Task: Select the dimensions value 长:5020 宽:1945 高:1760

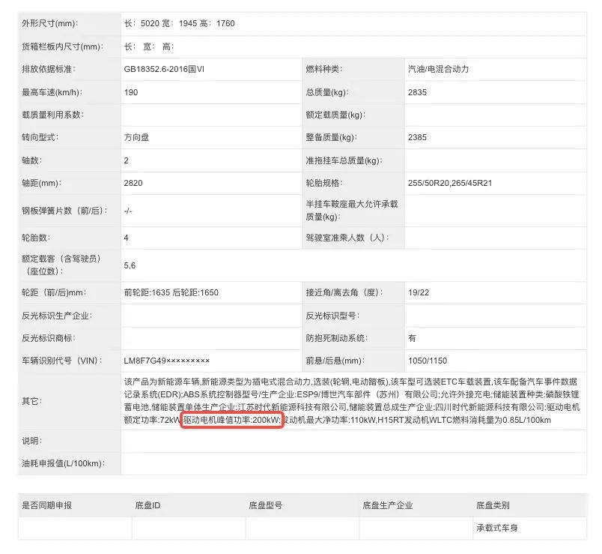Action: [x=179, y=23]
